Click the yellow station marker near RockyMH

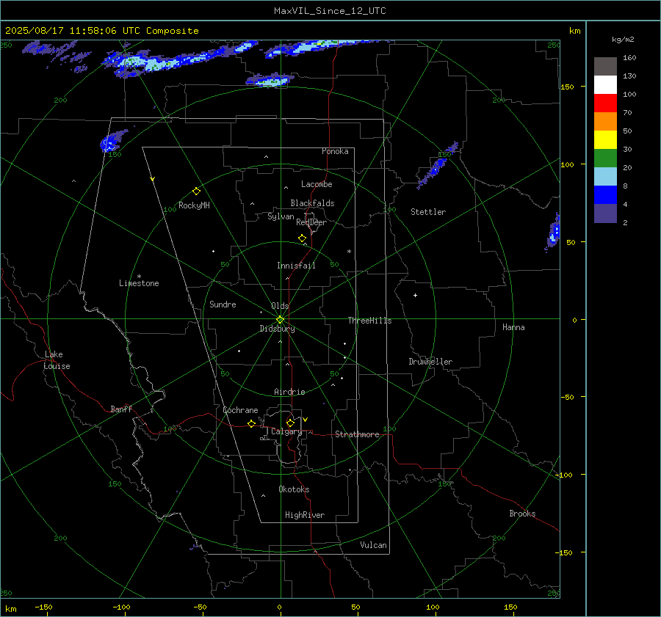[196, 191]
